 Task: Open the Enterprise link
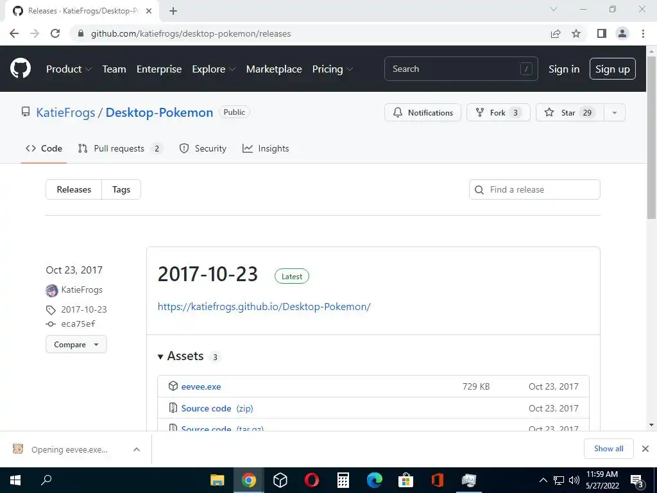click(x=159, y=69)
